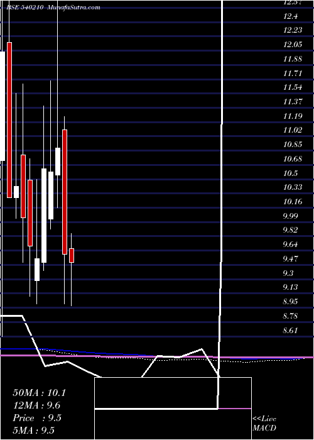Click the small white candlestick near 10.33
The width and height of the screenshot is (314, 440).
coord(16,192)
